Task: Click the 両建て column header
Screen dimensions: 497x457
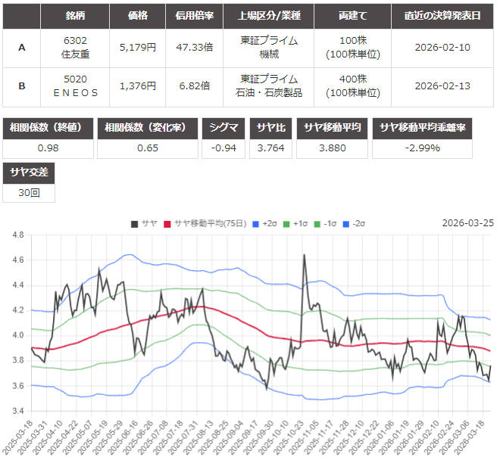Action: [x=352, y=15]
